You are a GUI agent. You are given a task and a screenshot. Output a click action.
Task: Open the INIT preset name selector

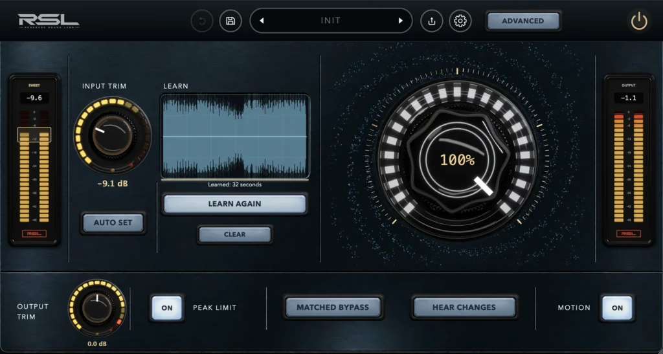[x=331, y=21]
